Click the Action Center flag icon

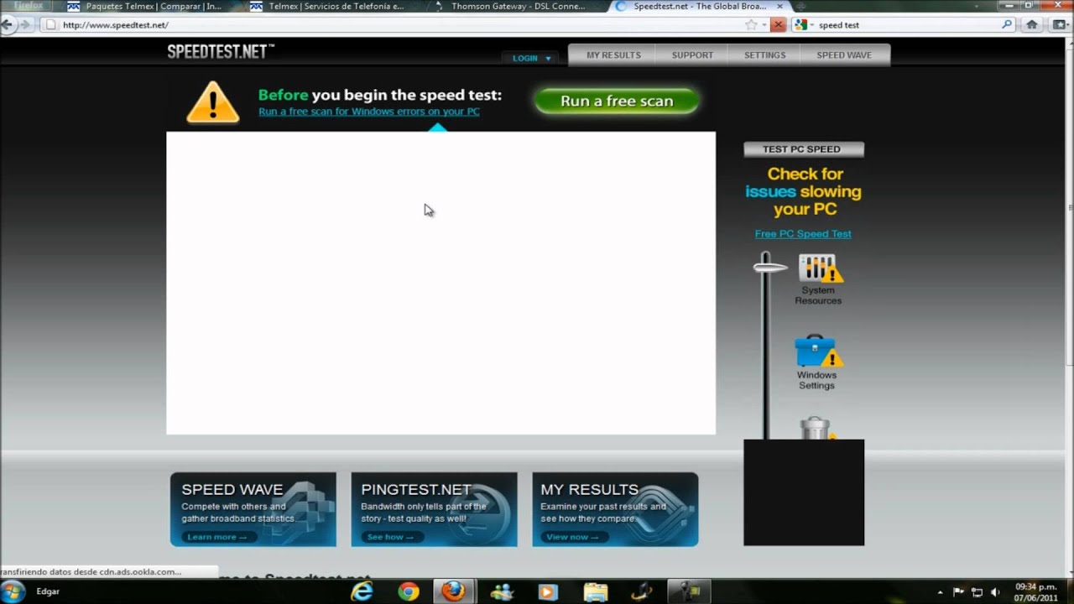click(958, 592)
